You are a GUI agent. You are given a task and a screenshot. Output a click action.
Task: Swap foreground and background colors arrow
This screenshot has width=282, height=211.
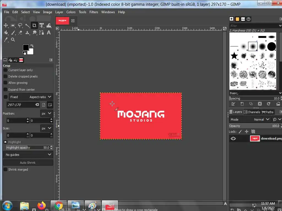pyautogui.click(x=32, y=46)
